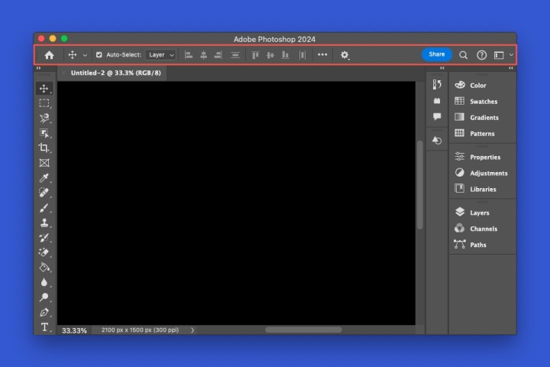
Task: Open the Comments panel icon
Action: pos(437,116)
